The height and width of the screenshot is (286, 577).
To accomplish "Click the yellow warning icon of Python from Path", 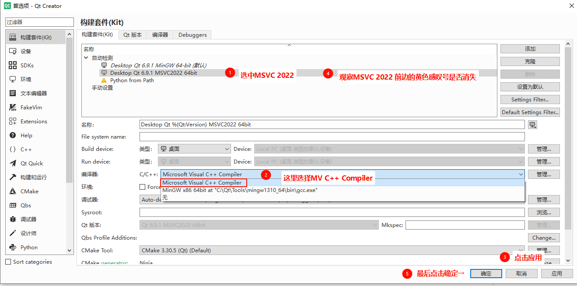I will click(104, 80).
